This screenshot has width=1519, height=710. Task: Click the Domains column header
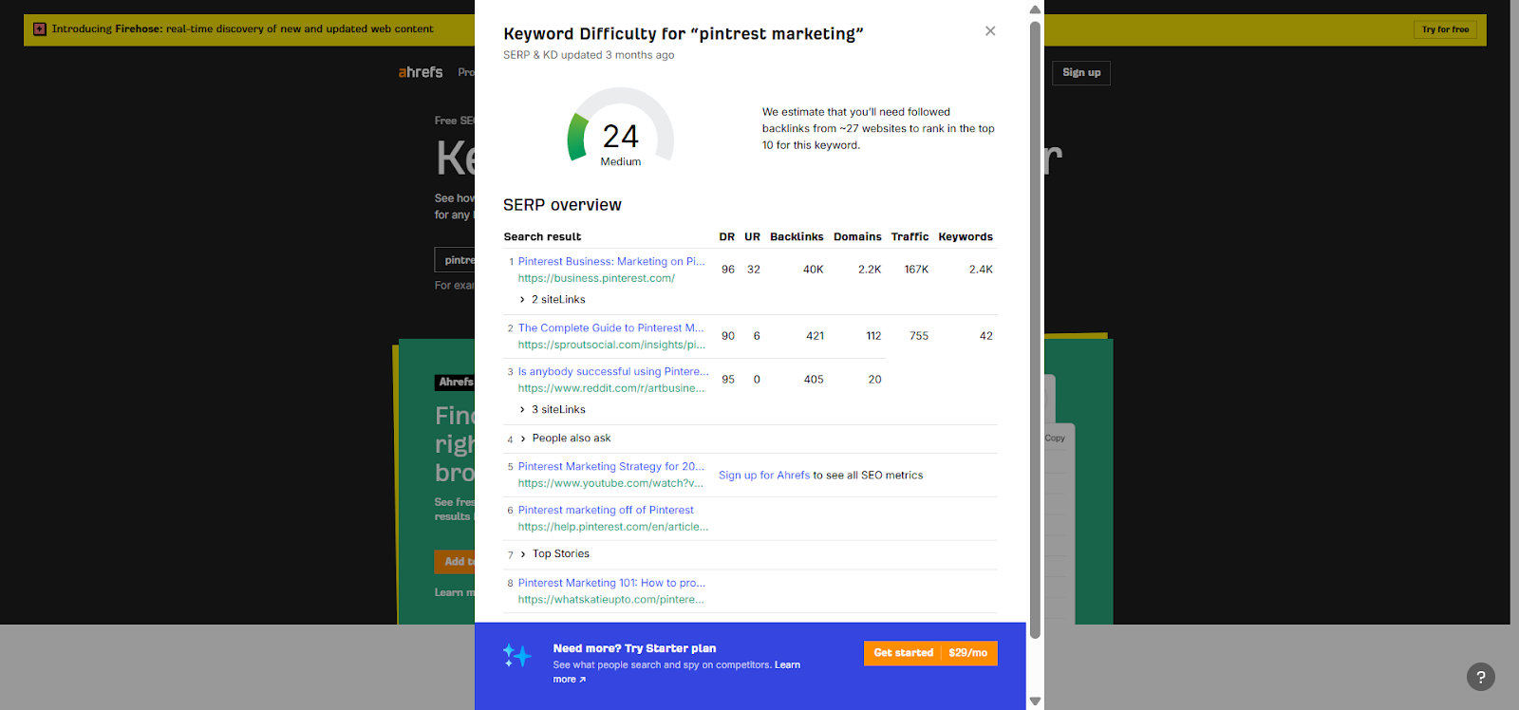[857, 237]
